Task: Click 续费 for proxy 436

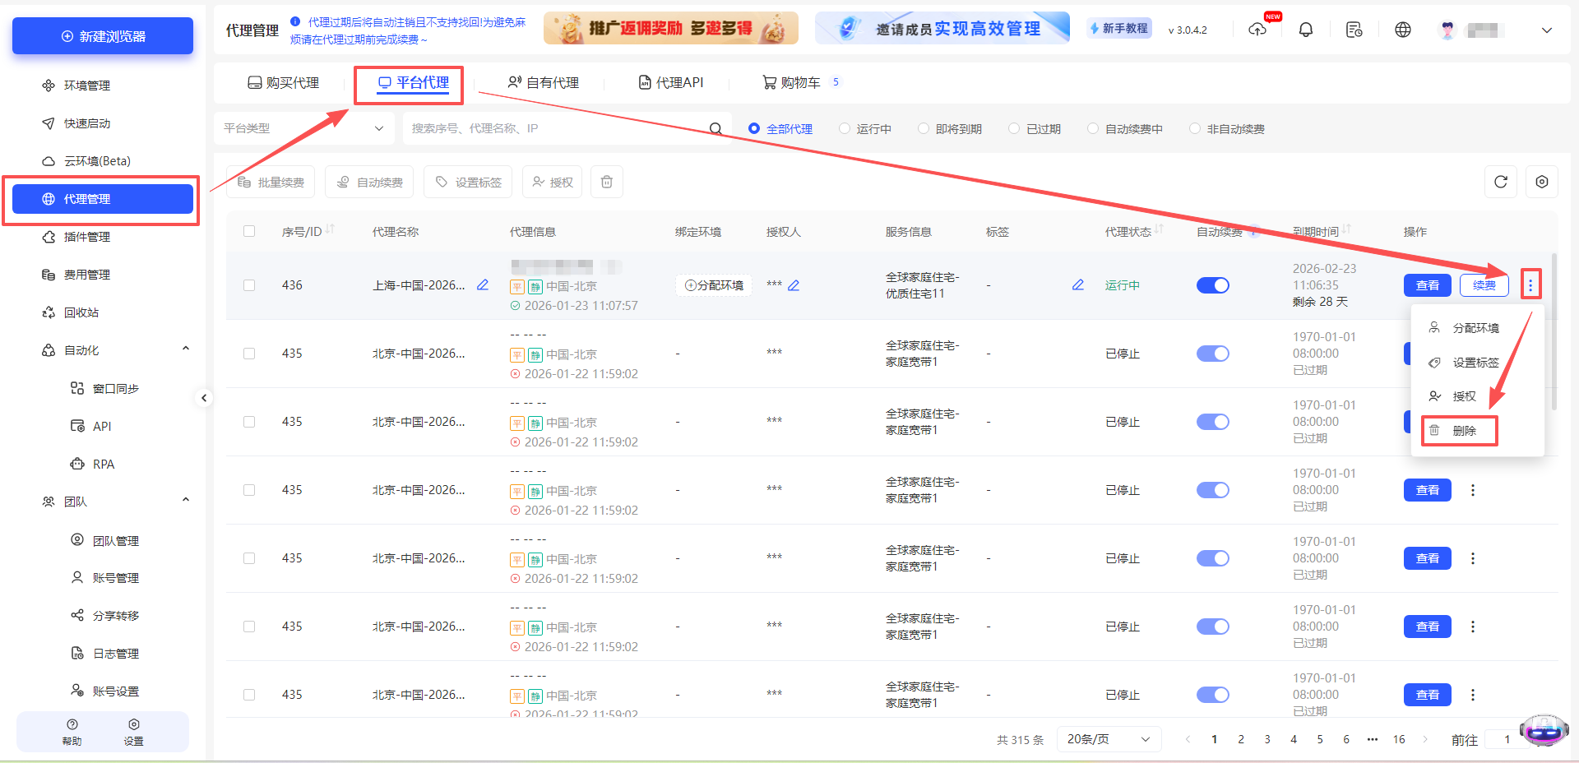Action: [1484, 285]
